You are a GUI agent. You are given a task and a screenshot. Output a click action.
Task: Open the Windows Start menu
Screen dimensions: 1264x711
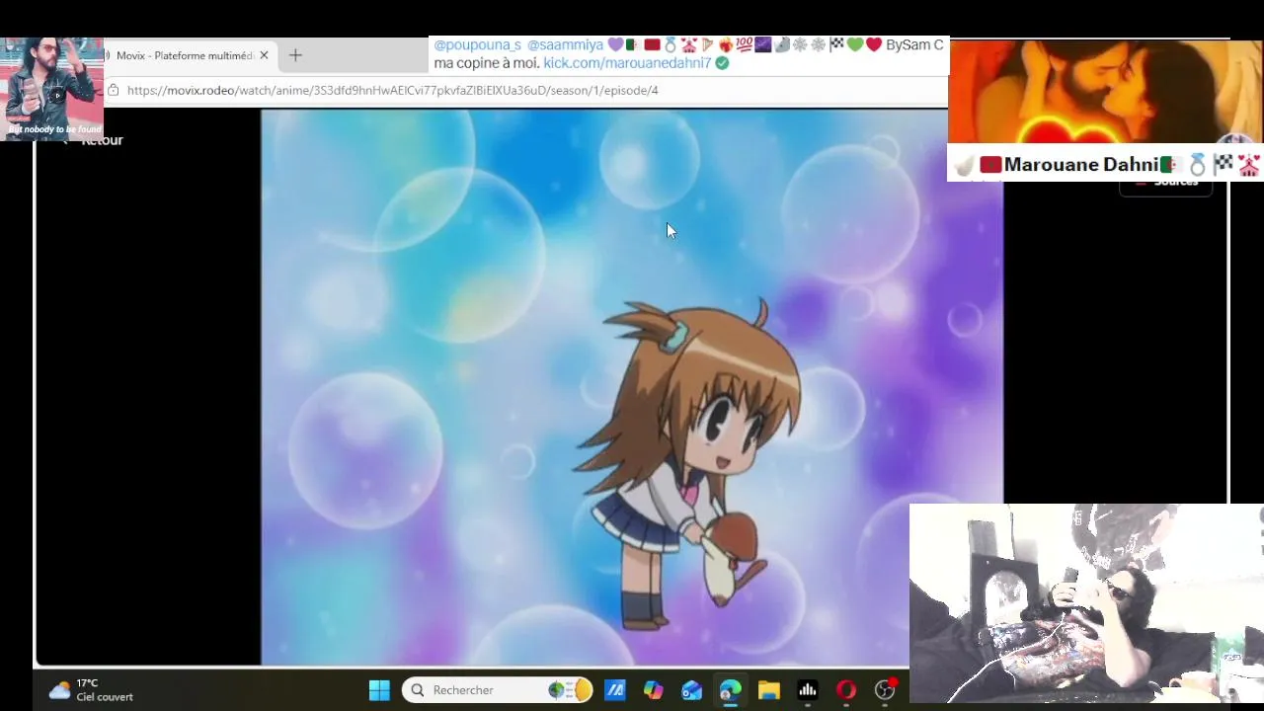click(379, 690)
